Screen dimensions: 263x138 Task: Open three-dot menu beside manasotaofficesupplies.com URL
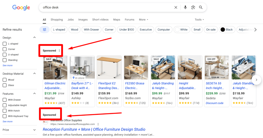pos(98,124)
